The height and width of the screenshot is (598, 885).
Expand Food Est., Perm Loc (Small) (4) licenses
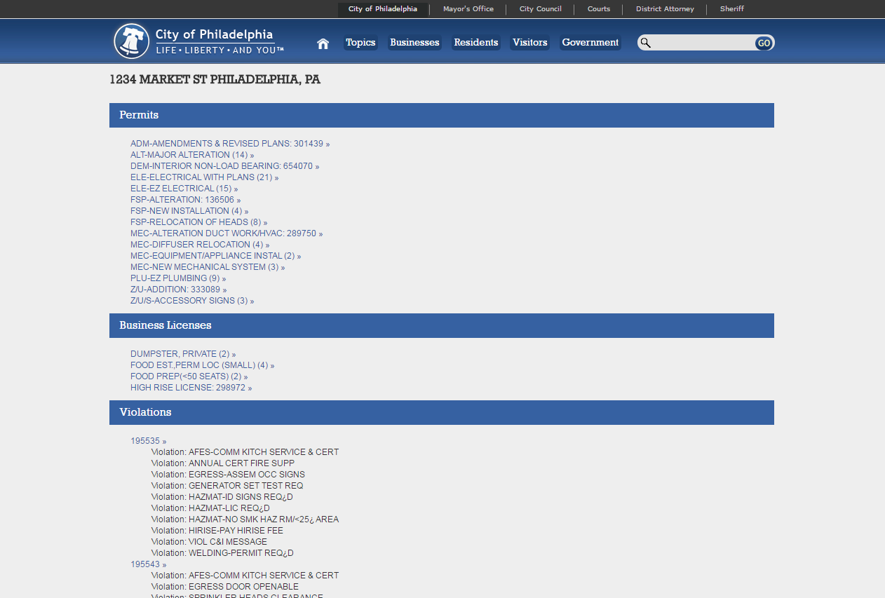point(202,365)
